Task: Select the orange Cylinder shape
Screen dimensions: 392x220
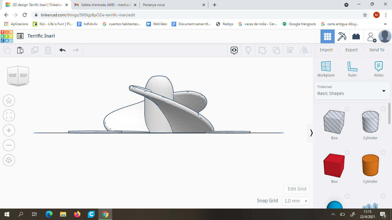Action: [x=370, y=166]
